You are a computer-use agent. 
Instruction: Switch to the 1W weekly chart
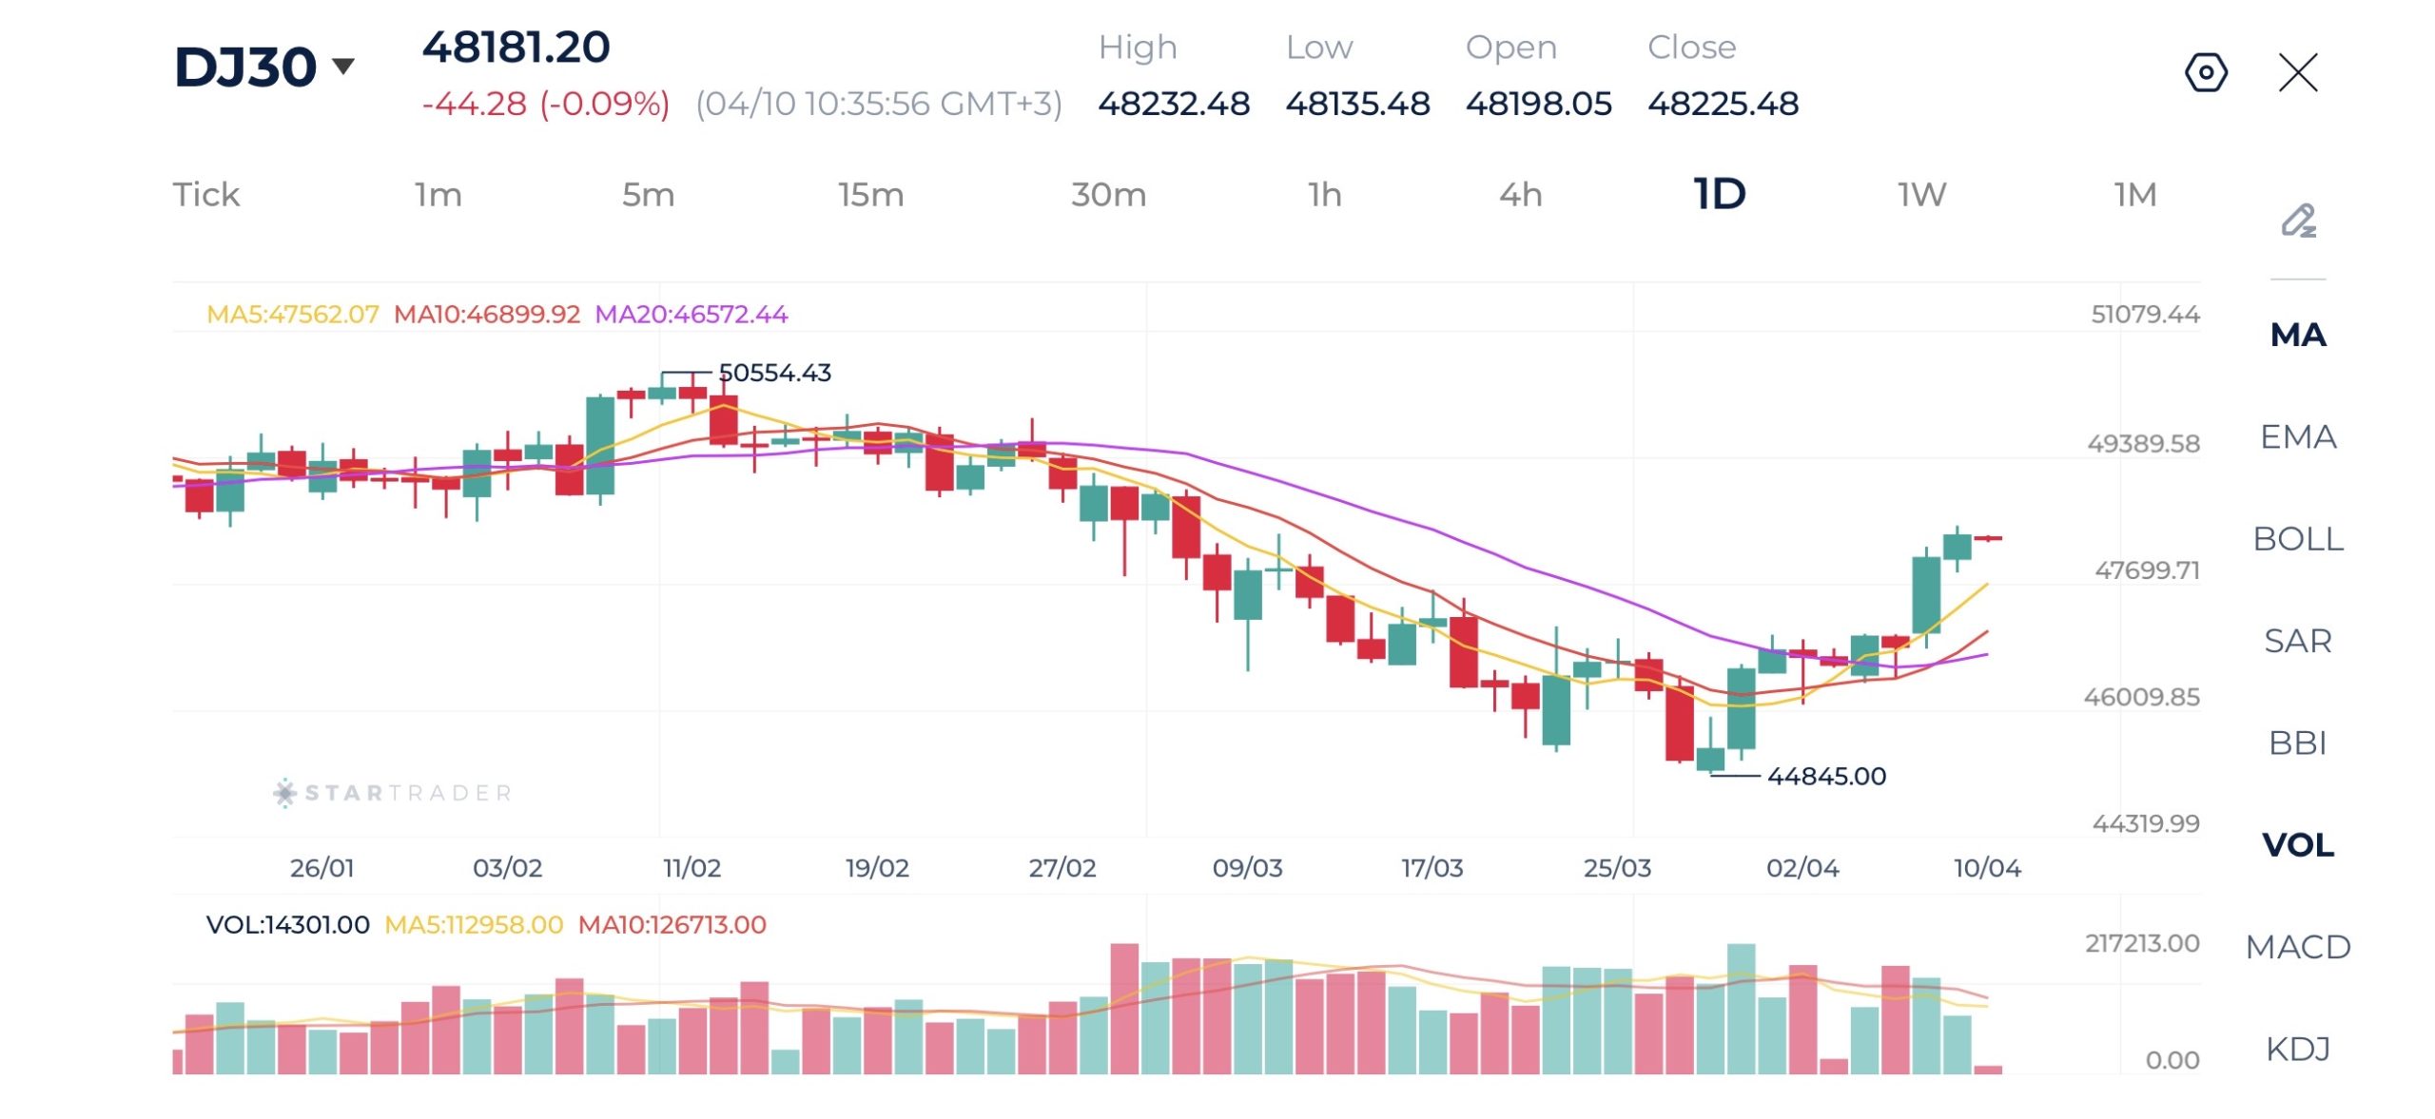(1921, 195)
